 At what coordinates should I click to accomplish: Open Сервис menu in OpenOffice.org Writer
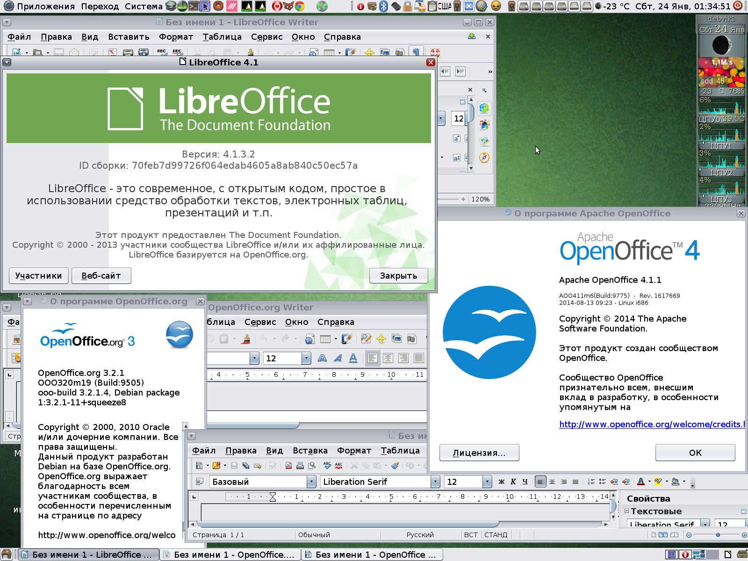coord(260,322)
